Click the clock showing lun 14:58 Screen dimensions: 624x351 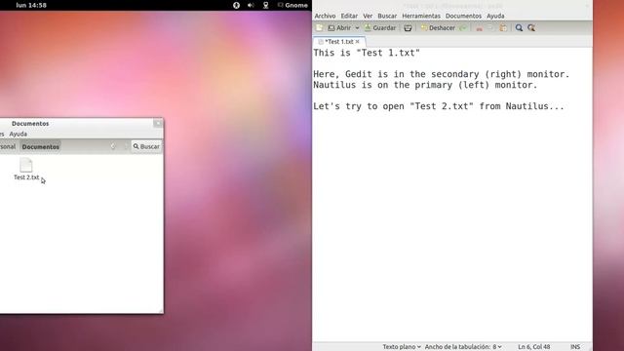[x=31, y=5]
